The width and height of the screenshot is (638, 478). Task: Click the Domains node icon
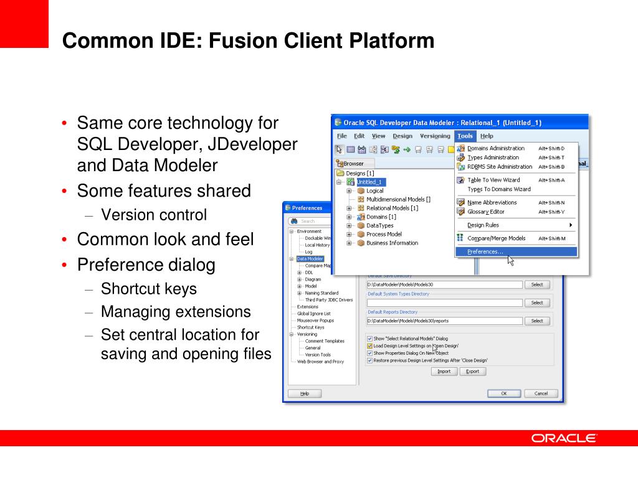coord(361,217)
